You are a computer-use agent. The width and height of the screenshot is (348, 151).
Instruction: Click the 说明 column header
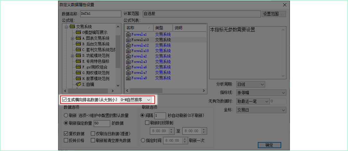click(190, 28)
